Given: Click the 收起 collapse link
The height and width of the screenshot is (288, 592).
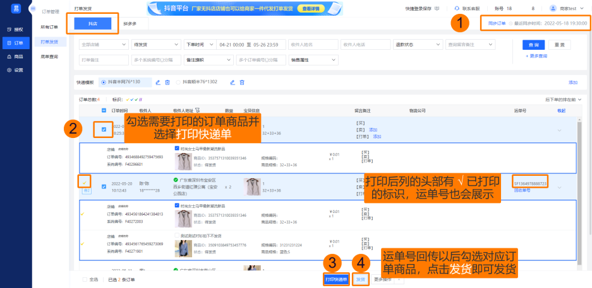Looking at the screenshot, I should (x=562, y=111).
